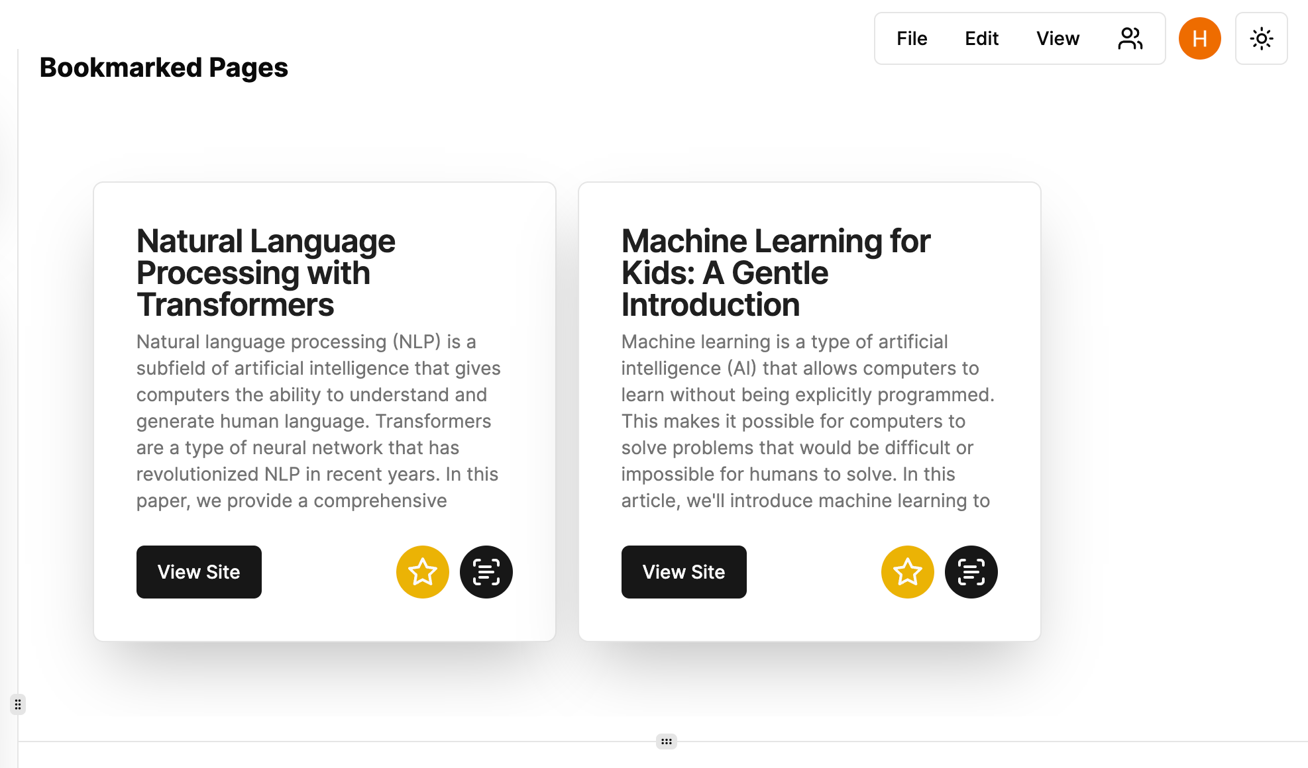
Task: Toggle star bookmark on Machine Learning card
Action: point(908,572)
